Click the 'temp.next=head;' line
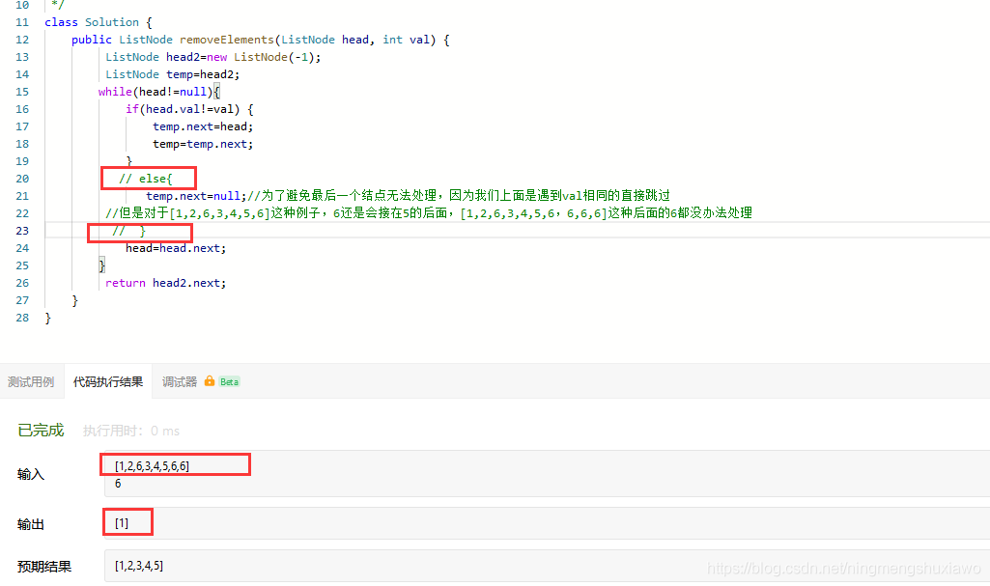The height and width of the screenshot is (586, 990). point(203,126)
